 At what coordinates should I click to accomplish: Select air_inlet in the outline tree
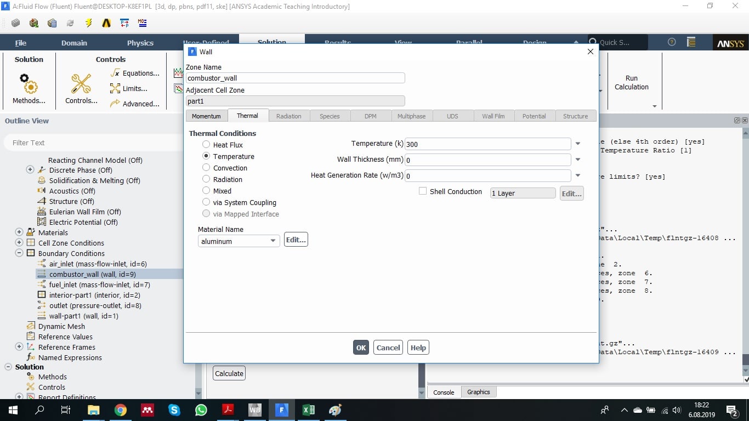(98, 264)
